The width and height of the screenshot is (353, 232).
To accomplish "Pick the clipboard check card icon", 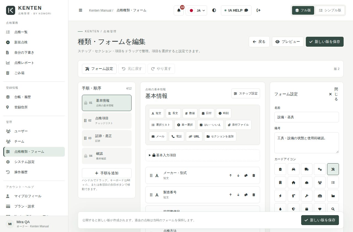I will pyautogui.click(x=280, y=169).
